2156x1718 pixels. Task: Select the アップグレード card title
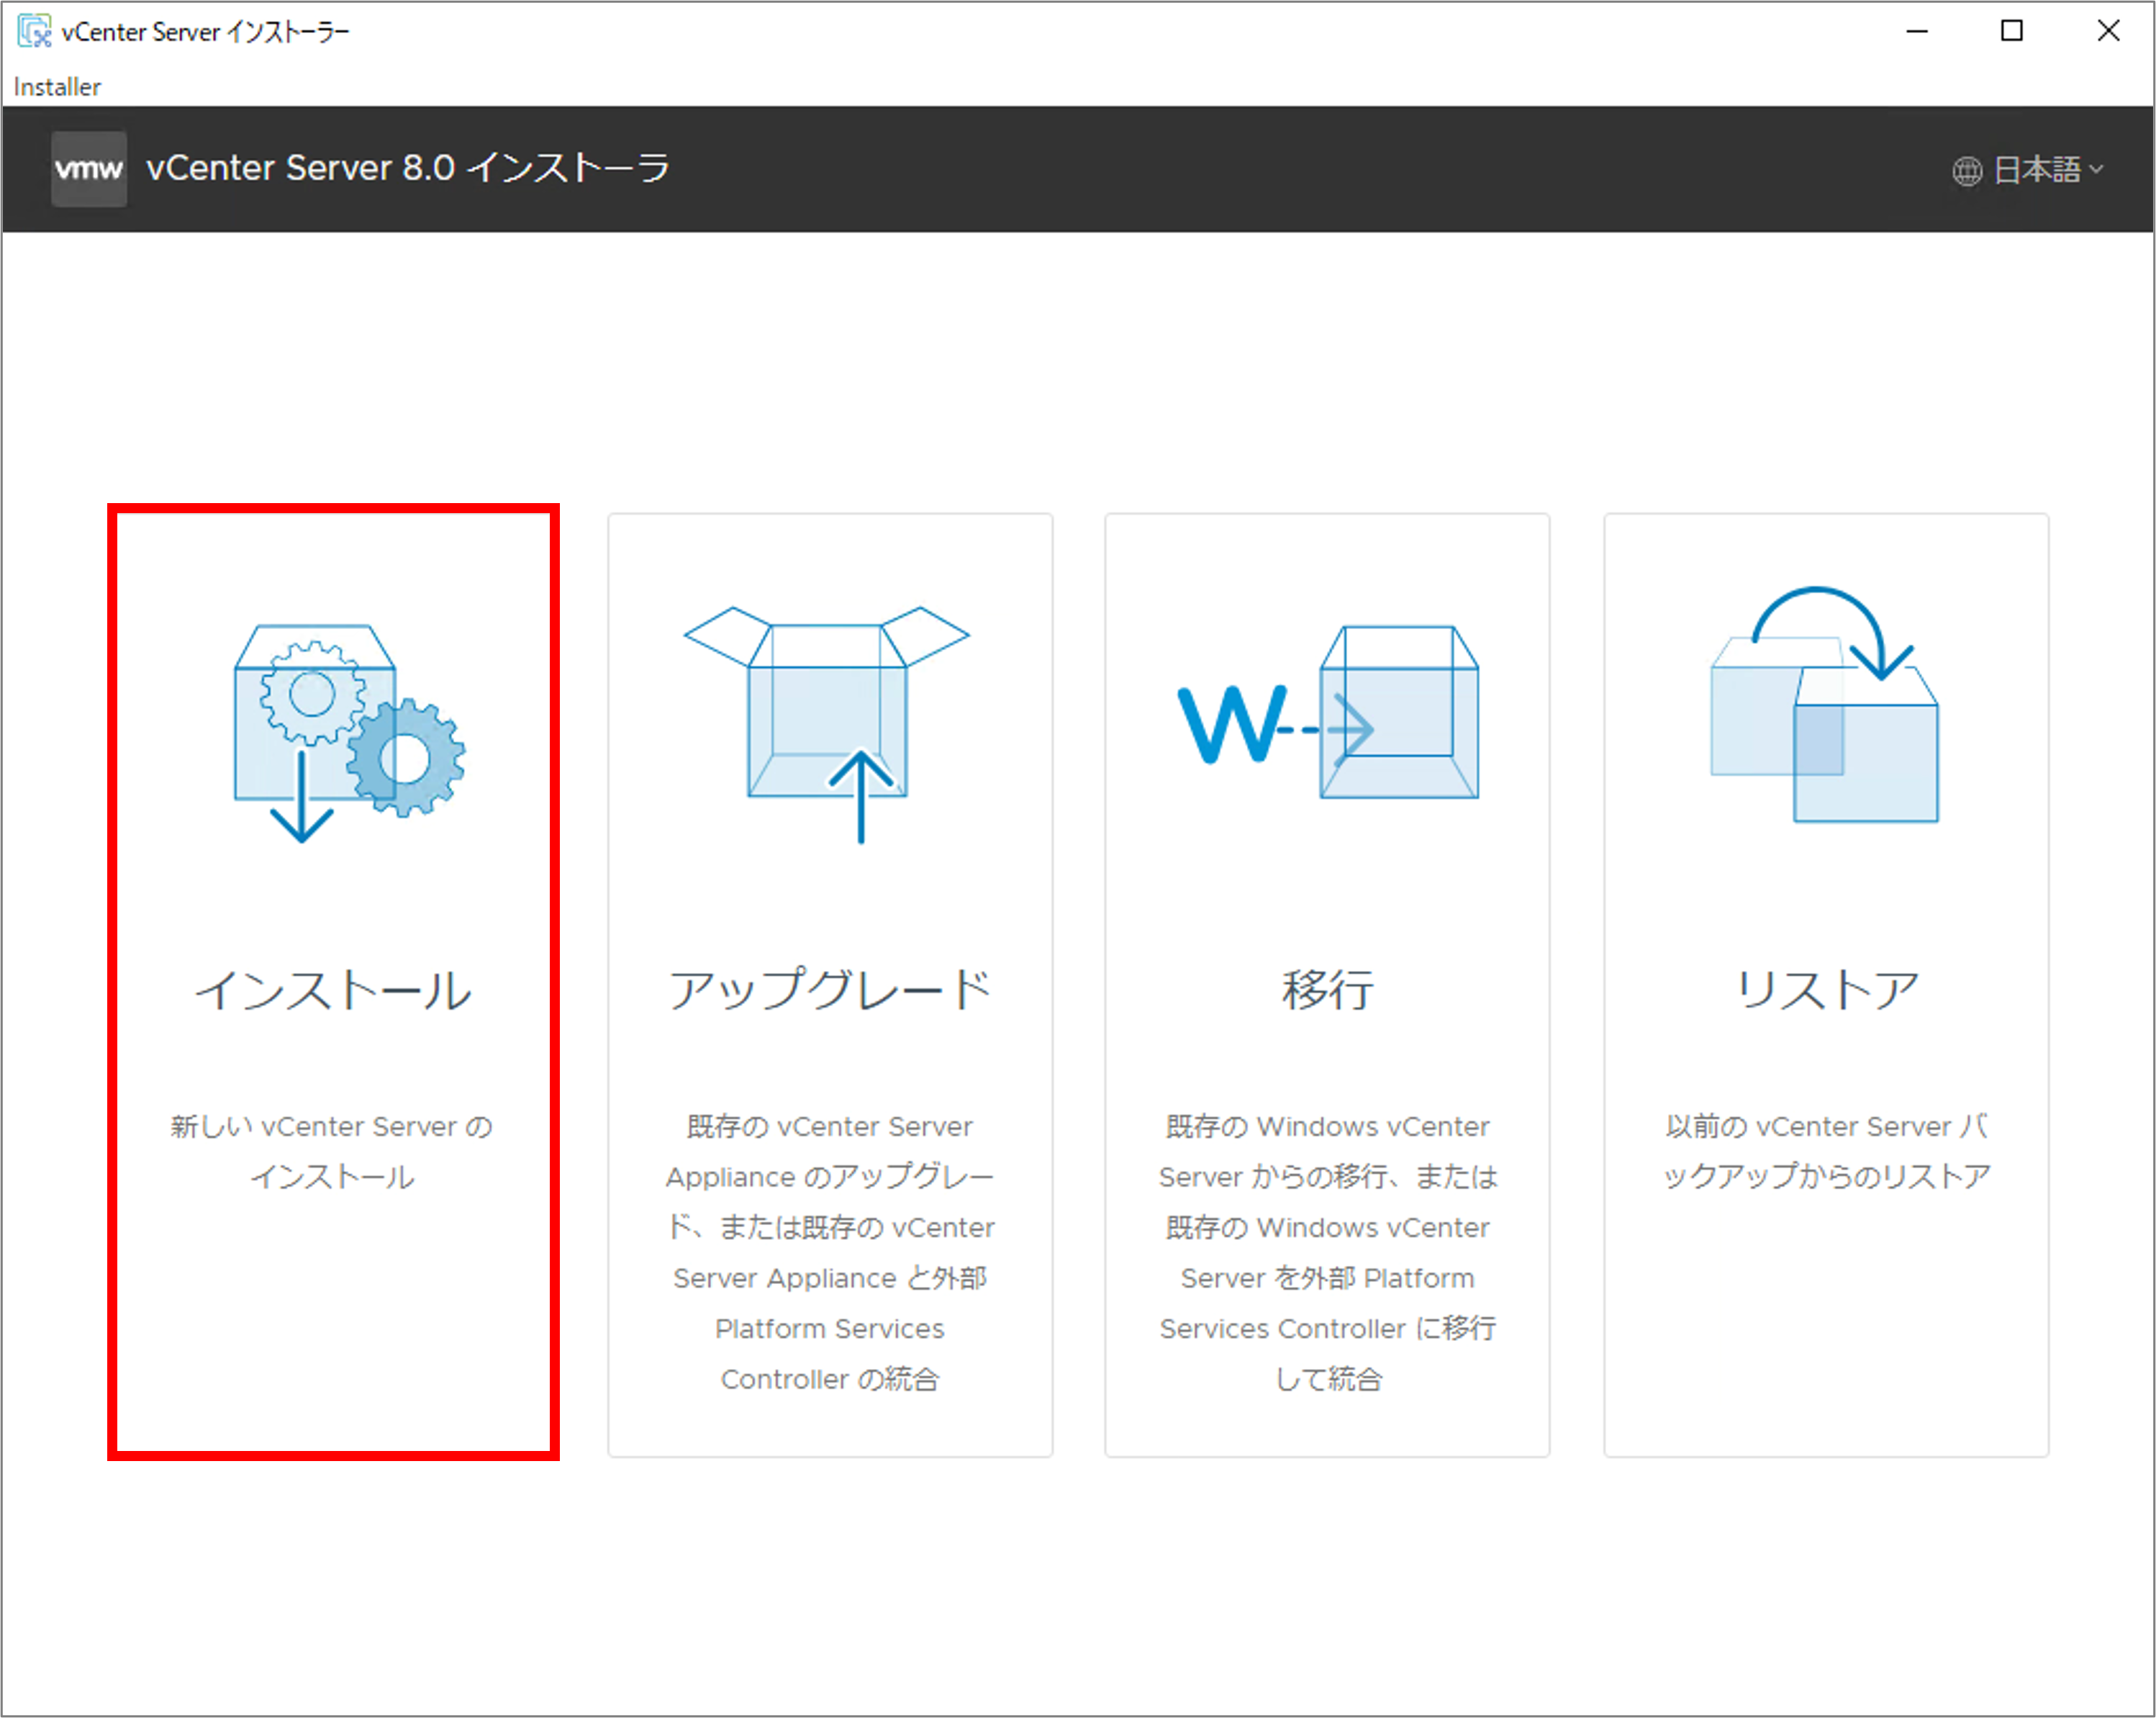click(x=829, y=990)
